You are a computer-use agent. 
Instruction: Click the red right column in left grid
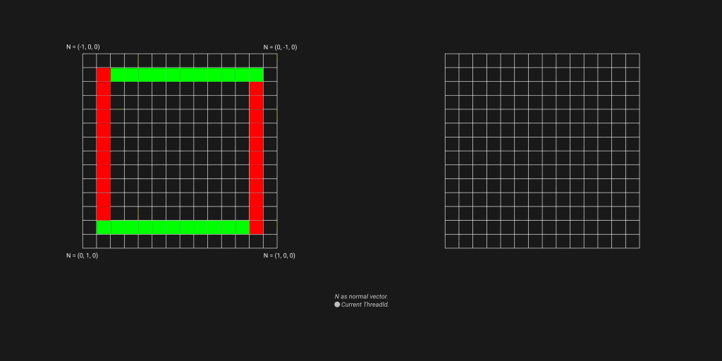pyautogui.click(x=257, y=157)
